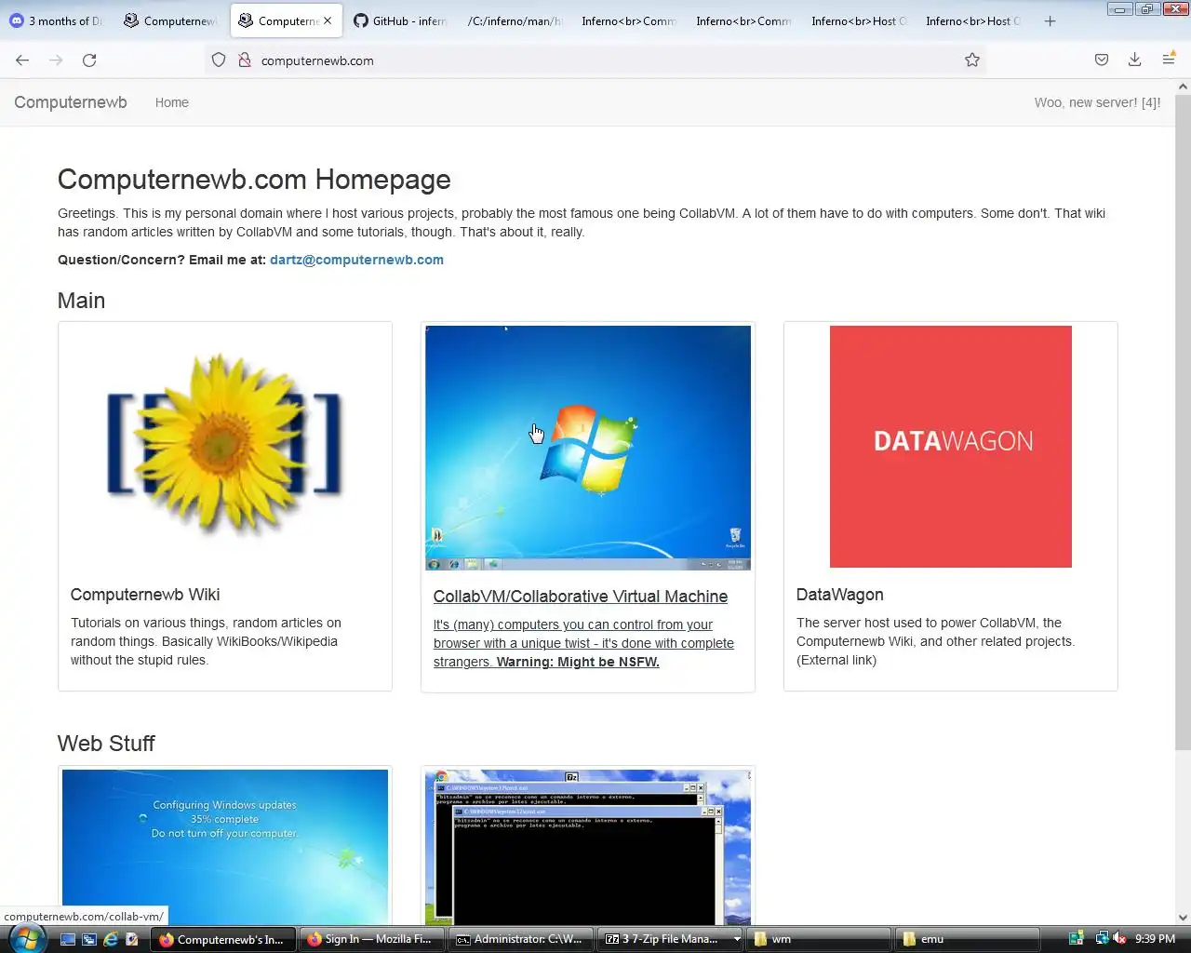Viewport: 1191px width, 953px height.
Task: Switch to the '3 months of D...' Discord tab
Action: point(57,20)
